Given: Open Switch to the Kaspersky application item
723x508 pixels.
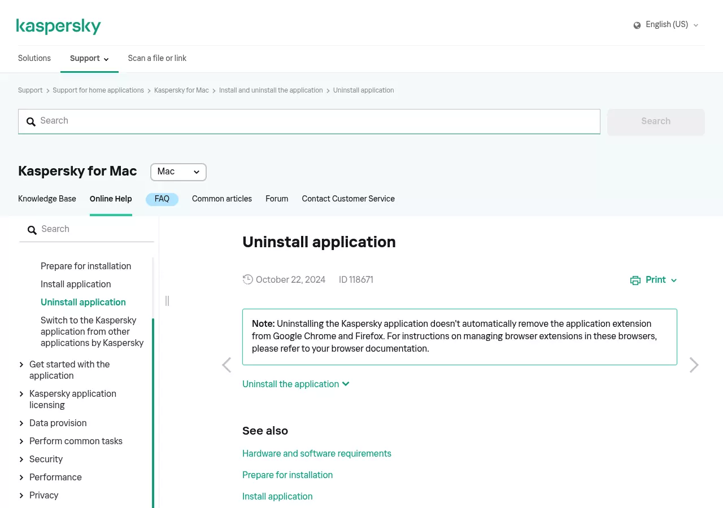Looking at the screenshot, I should point(92,332).
